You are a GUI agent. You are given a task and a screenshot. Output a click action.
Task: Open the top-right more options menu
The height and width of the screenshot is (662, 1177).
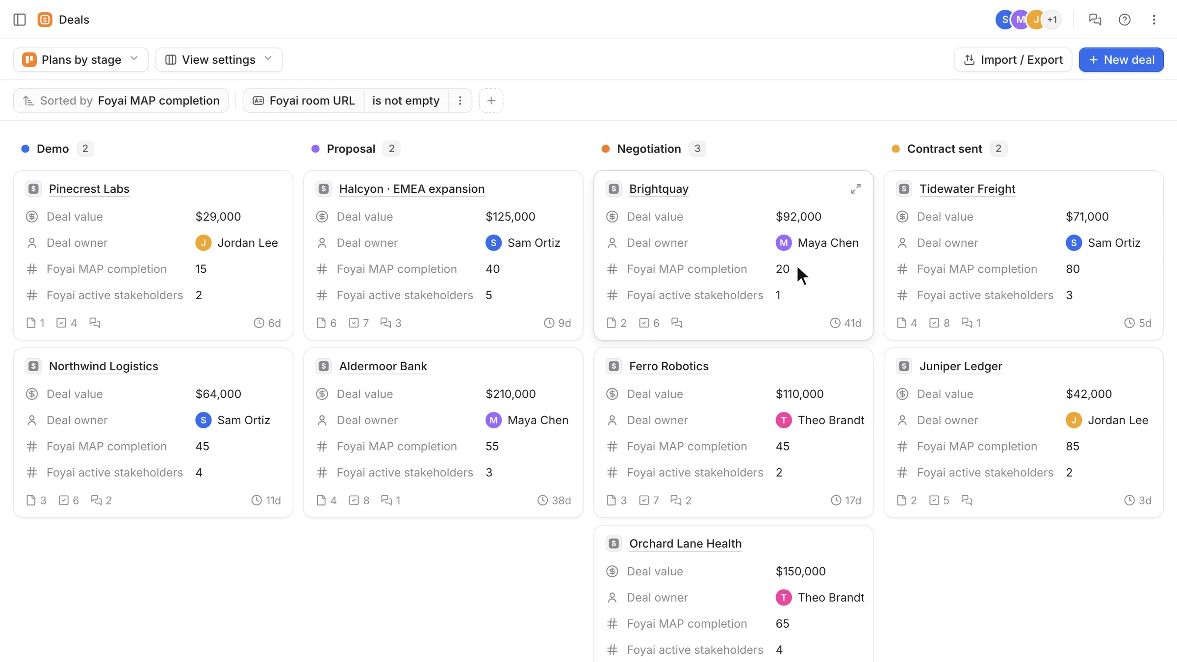click(x=1154, y=20)
